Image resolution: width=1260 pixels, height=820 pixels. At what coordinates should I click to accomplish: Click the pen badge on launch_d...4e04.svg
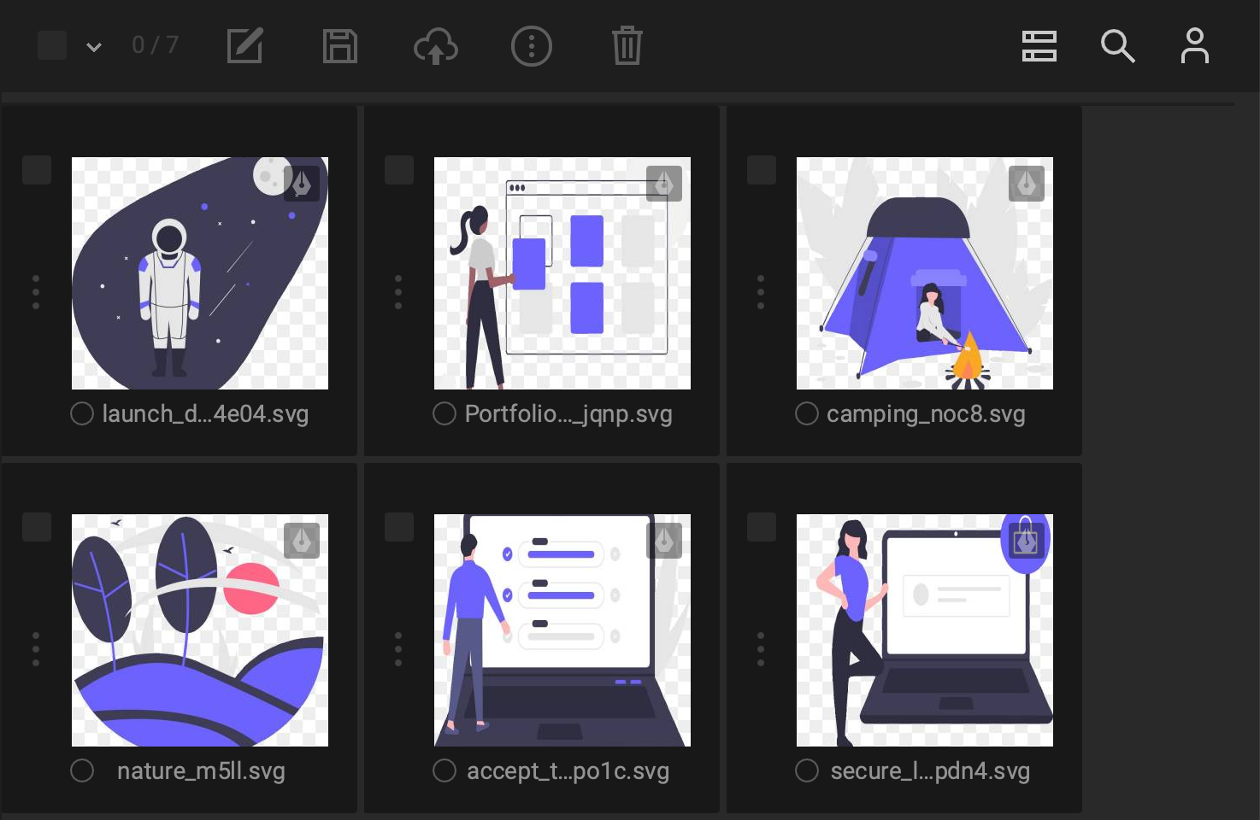pos(302,183)
